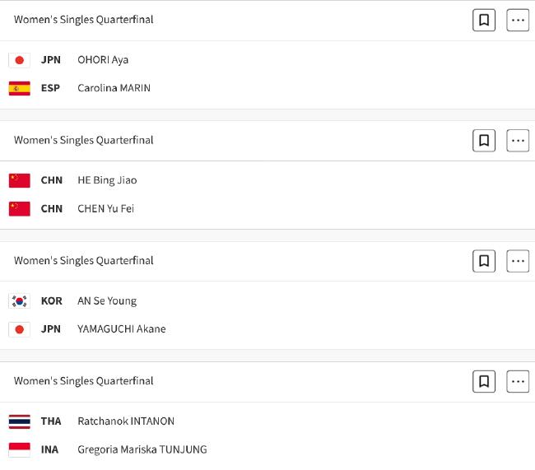Select player AN Se Young

tap(107, 301)
